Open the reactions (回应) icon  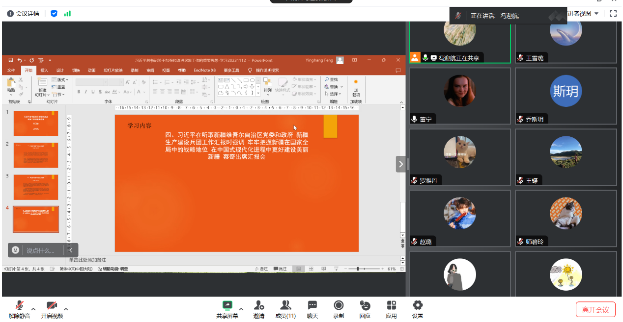coord(365,309)
